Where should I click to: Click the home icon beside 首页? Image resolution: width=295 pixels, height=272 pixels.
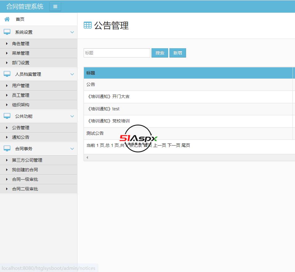7,19
